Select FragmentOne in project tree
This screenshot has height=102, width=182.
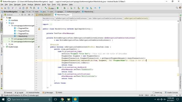click(23, 28)
